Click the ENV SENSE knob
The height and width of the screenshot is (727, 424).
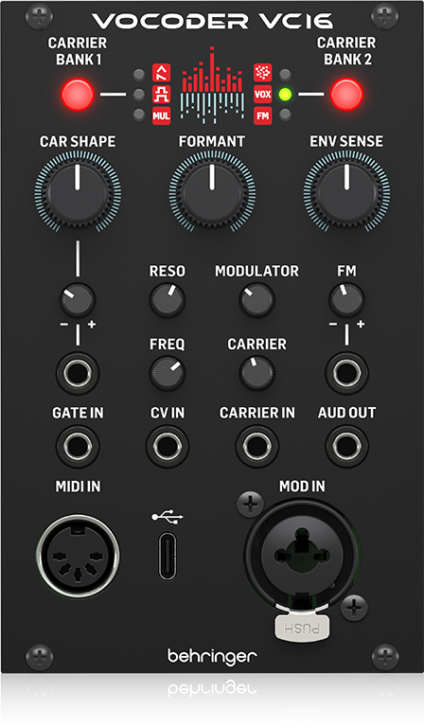coord(346,191)
